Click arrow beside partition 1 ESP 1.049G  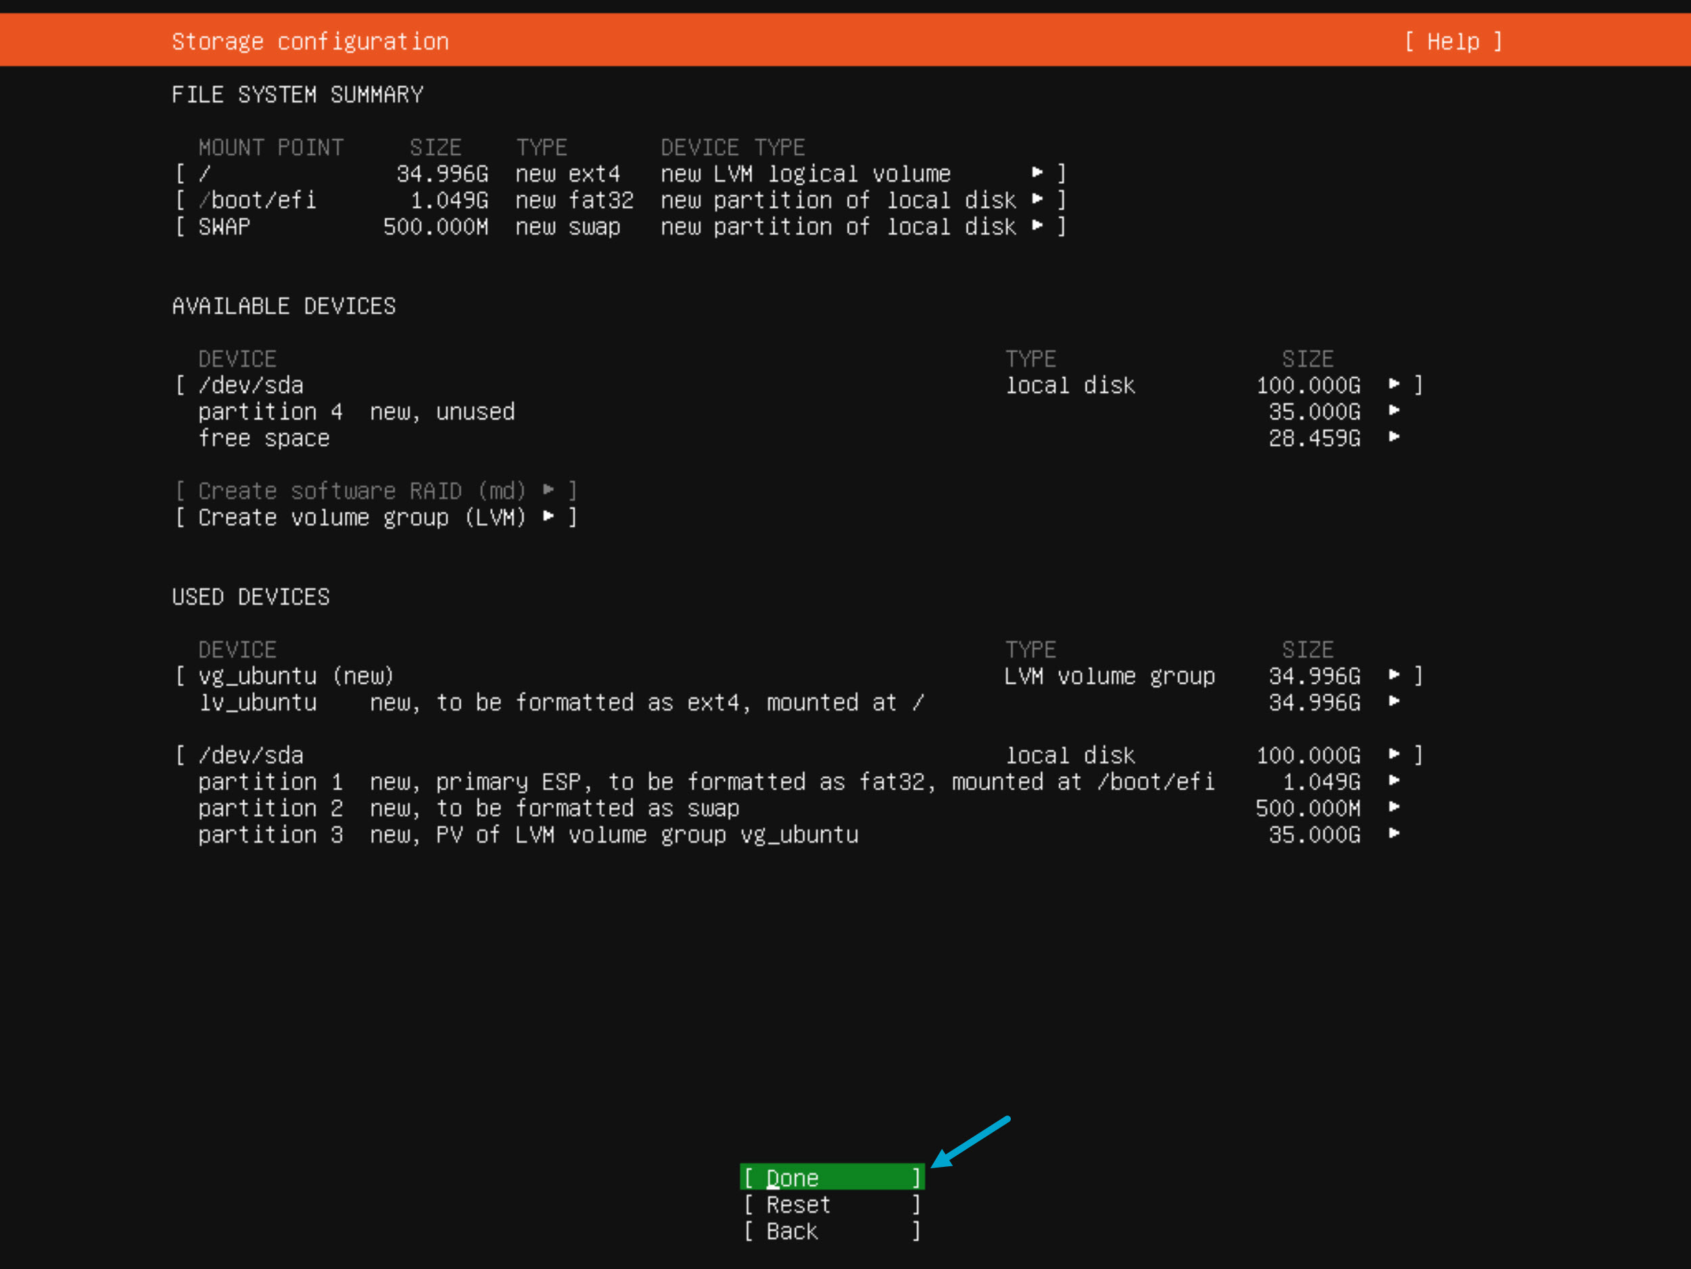pyautogui.click(x=1394, y=782)
